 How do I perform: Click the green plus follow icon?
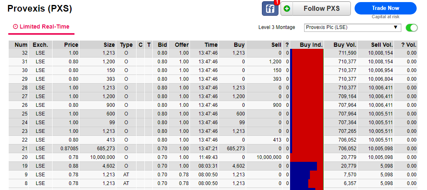(287, 9)
